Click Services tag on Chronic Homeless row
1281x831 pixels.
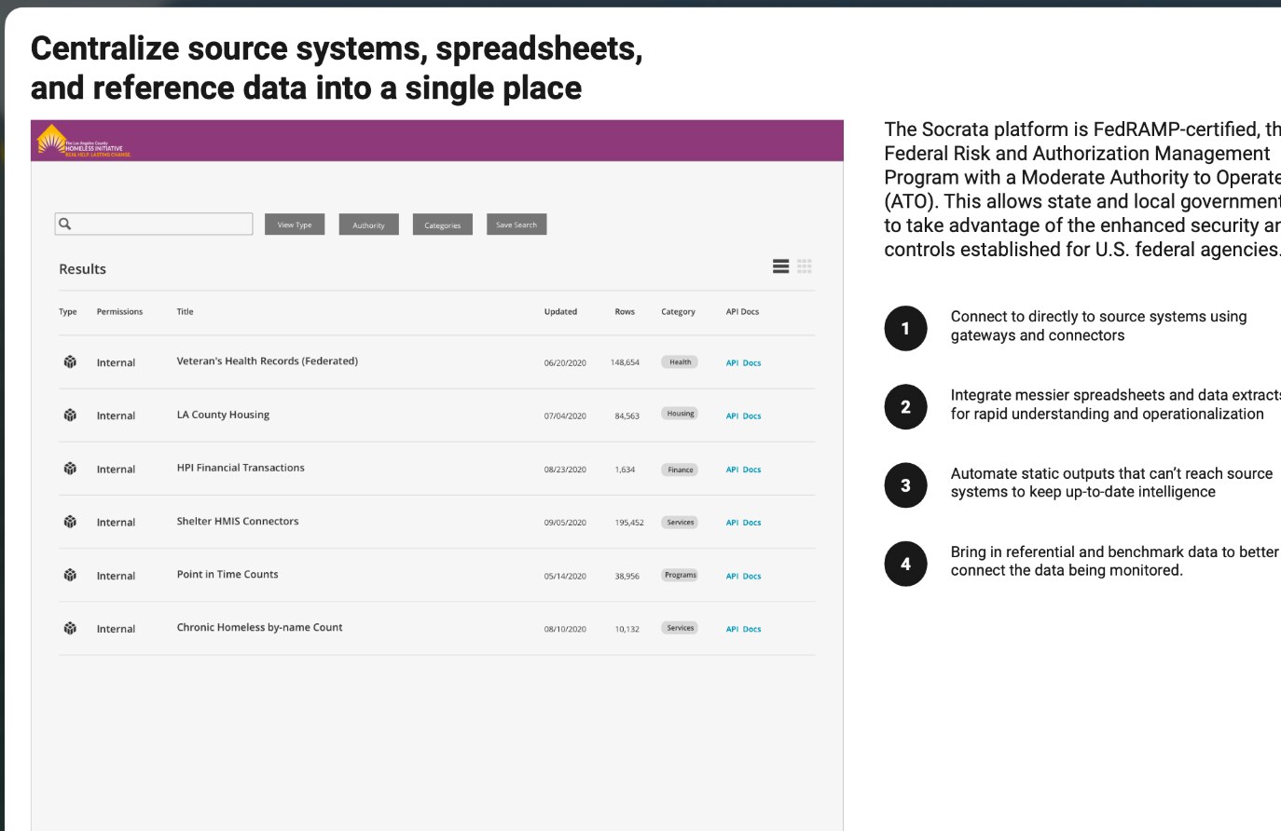680,628
